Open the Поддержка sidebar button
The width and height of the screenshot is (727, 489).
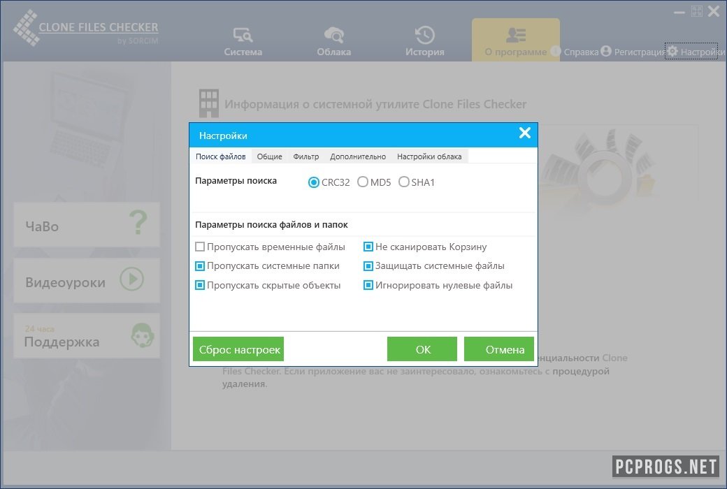[87, 335]
